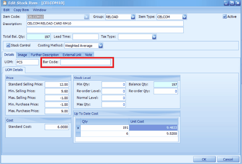This screenshot has height=164, width=242.
Task: Click the Unit Cost column header
Action: [153, 121]
